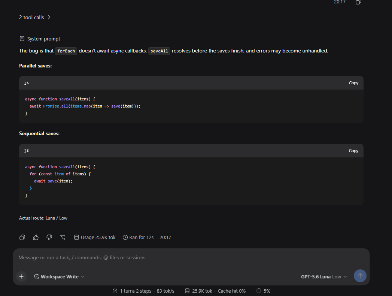The height and width of the screenshot is (296, 392).
Task: Add an attachment with the plus button
Action: click(21, 277)
